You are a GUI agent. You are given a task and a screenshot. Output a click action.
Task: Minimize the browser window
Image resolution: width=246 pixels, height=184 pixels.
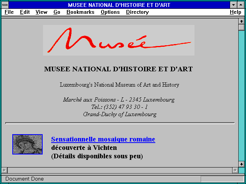pyautogui.click(x=233, y=5)
